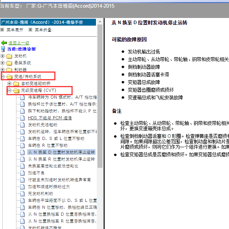Click document icon beside 车辆在 R 位置不移动
Screen dimensions: 229x229
22,145
